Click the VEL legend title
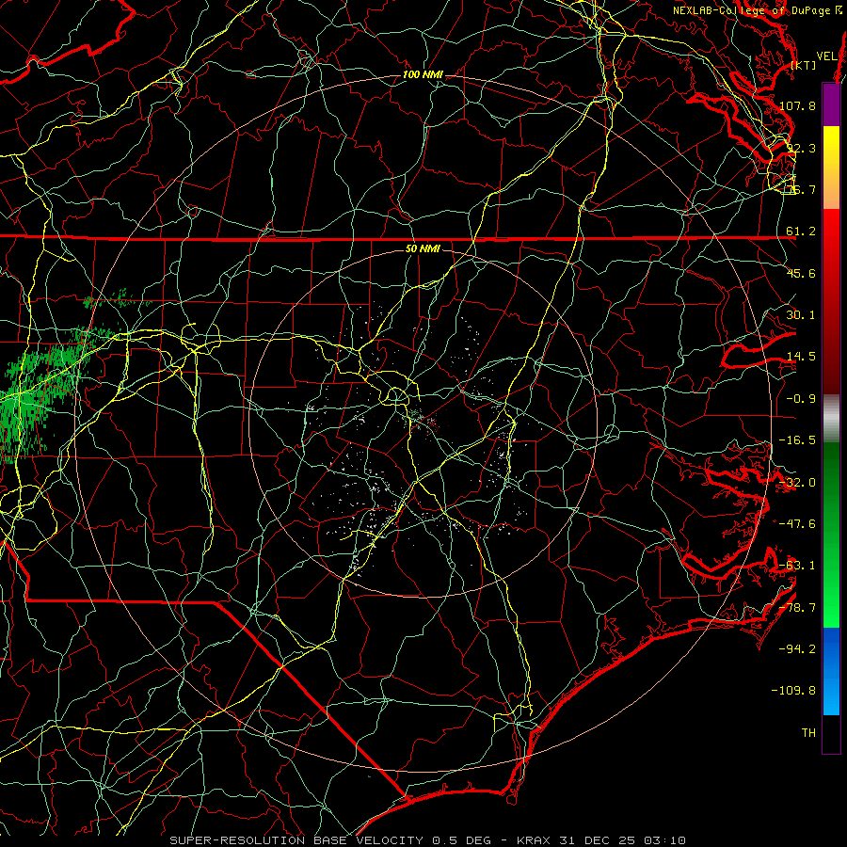Viewport: 847px width, 847px height. (x=826, y=56)
